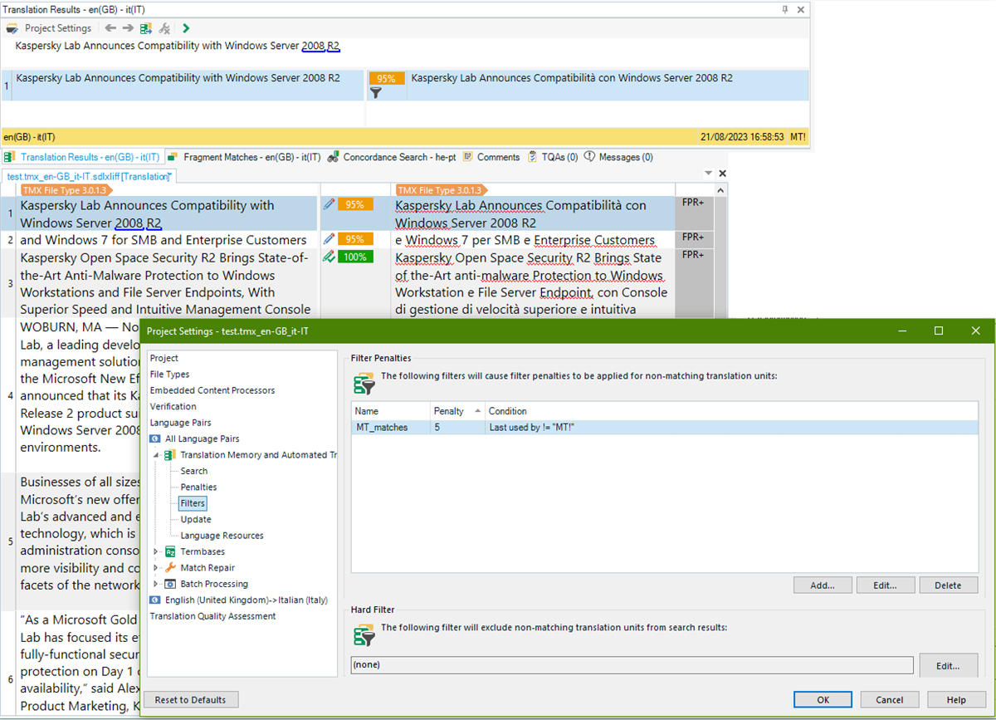Click the apply translation green table icon
Viewport: 996px width, 720px height.
[146, 28]
